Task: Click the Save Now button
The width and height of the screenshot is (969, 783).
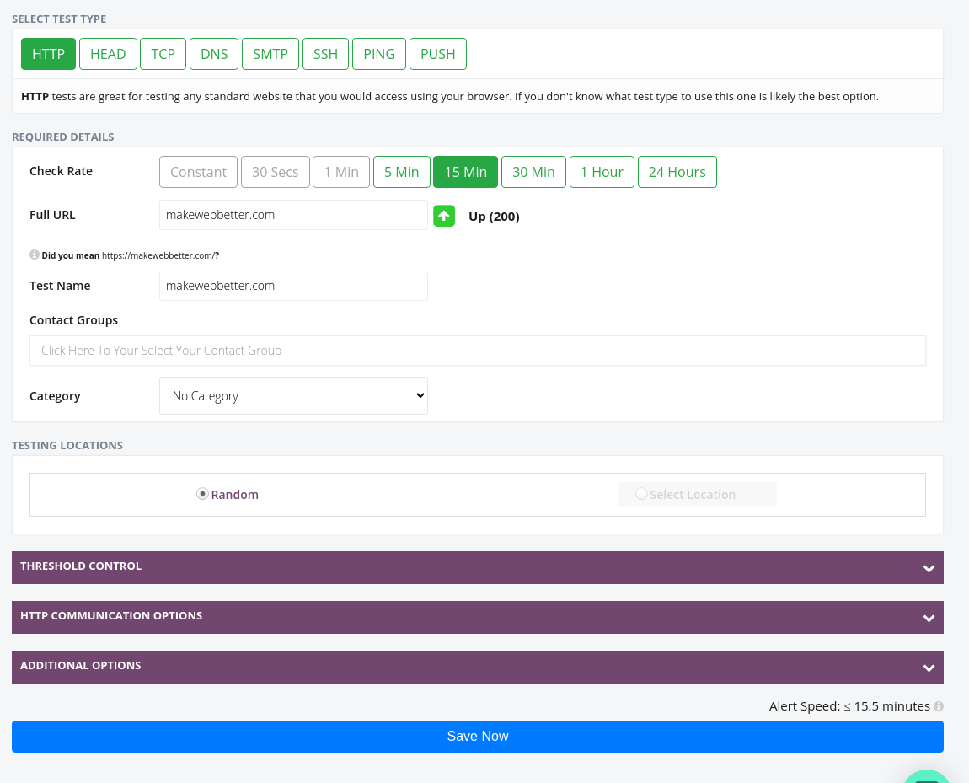Action: (478, 736)
